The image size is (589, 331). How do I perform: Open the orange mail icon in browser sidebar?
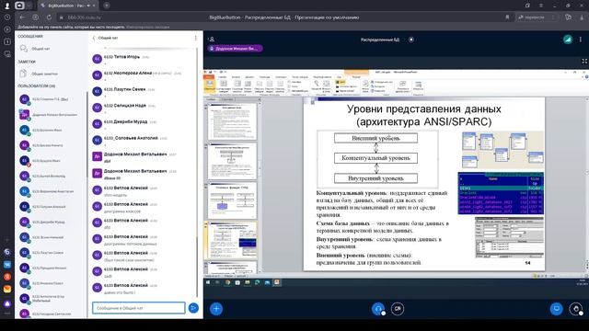tap(7, 289)
